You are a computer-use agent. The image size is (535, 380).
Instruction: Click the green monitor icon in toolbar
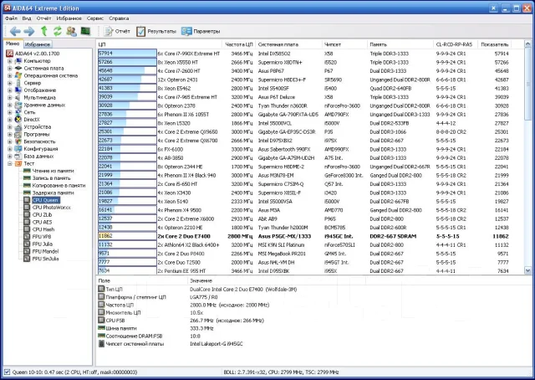coord(85,31)
